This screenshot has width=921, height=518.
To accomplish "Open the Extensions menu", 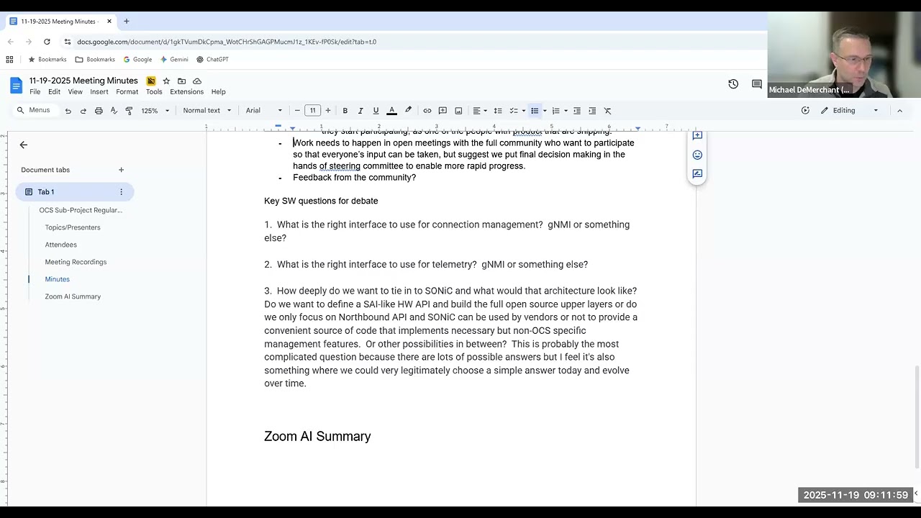I will pyautogui.click(x=187, y=92).
